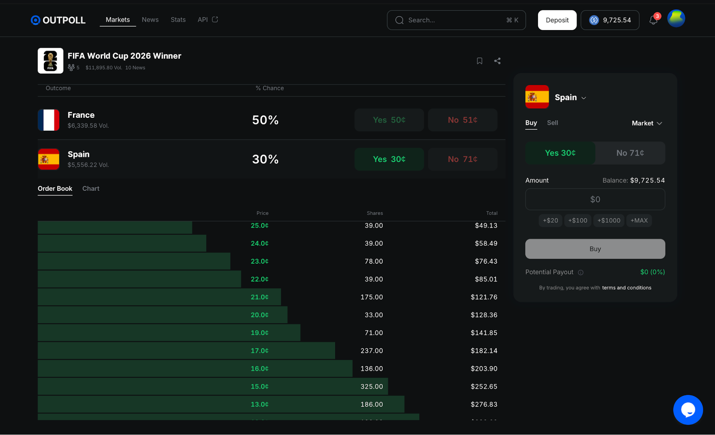This screenshot has width=715, height=435.
Task: Select the Spain outcome row name
Action: 78,154
